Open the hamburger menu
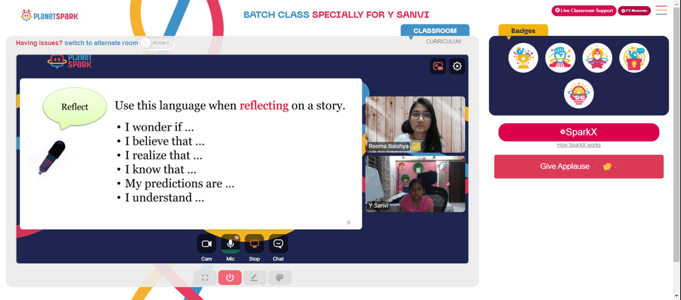Screen dimensions: 681x300 661,10
